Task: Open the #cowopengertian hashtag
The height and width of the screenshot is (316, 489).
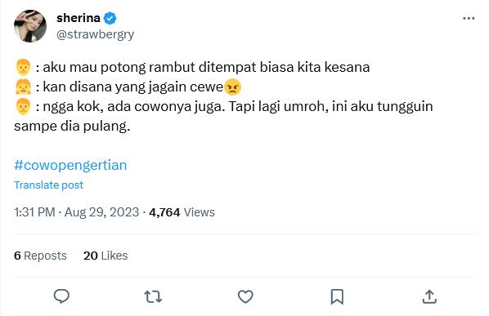Action: point(70,165)
